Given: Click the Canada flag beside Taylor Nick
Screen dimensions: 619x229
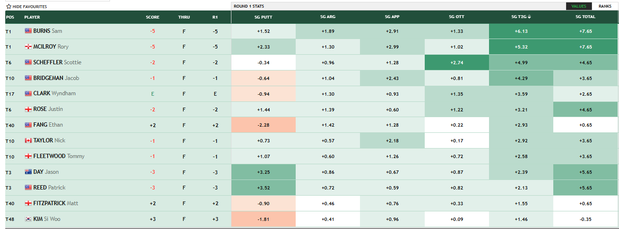Looking at the screenshot, I should tap(28, 140).
